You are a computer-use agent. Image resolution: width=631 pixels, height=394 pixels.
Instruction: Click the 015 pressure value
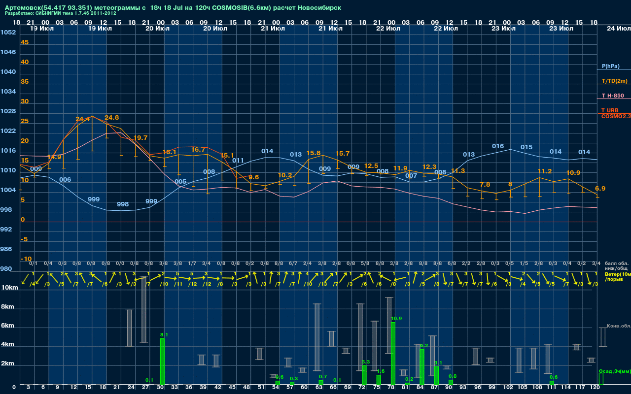tap(526, 147)
